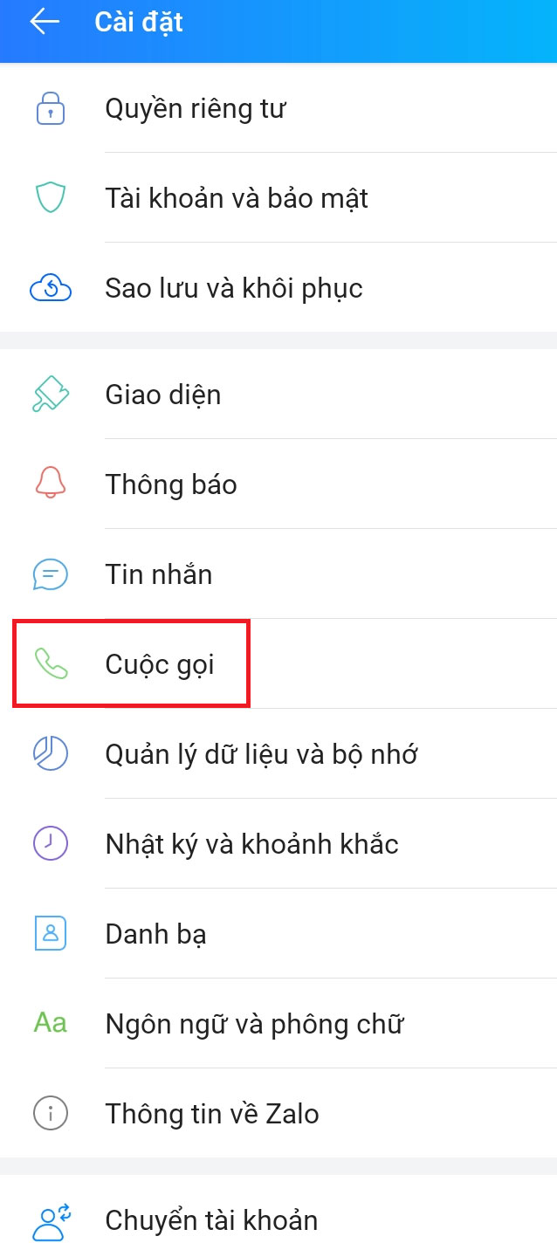Screen dimensions: 557x1243
Task: Tap the shield icon for Tài khoản và bảo mật
Action: (50, 198)
